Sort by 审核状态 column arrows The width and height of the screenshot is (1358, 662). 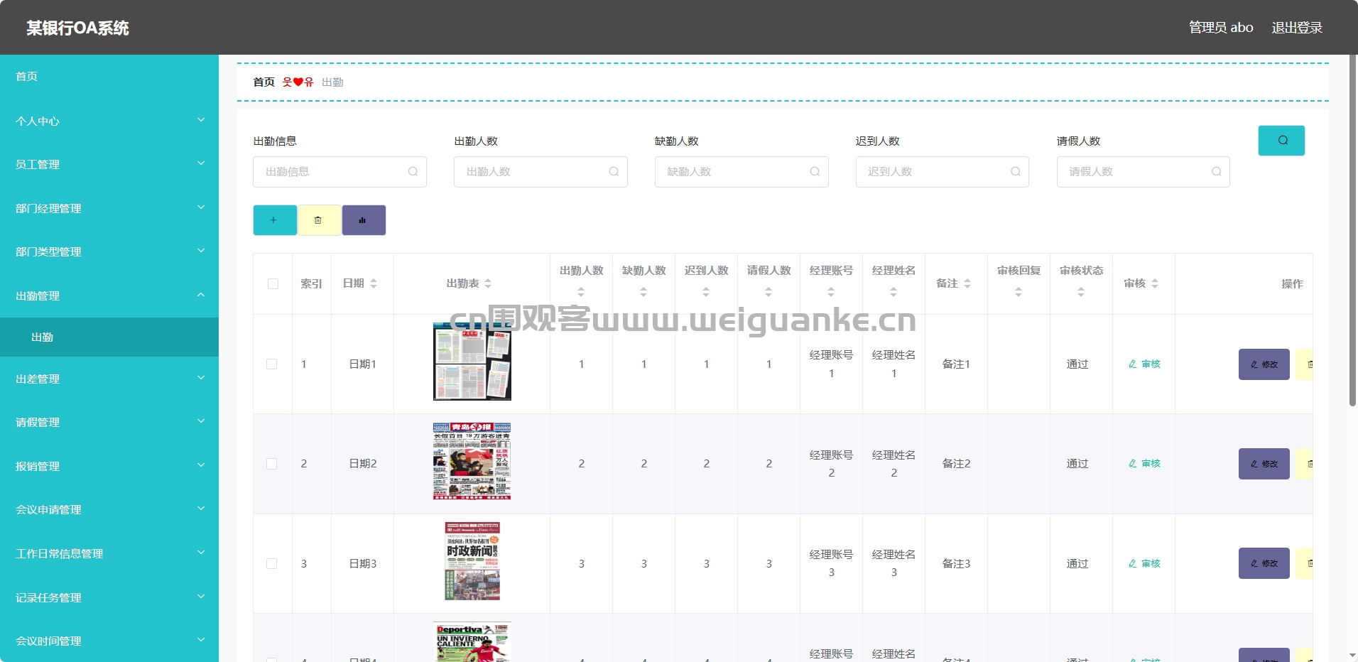pyautogui.click(x=1081, y=292)
